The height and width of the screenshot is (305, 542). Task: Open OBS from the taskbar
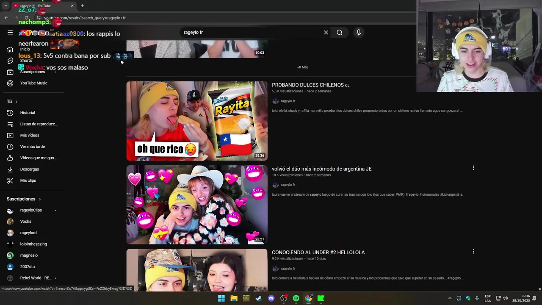click(284, 298)
